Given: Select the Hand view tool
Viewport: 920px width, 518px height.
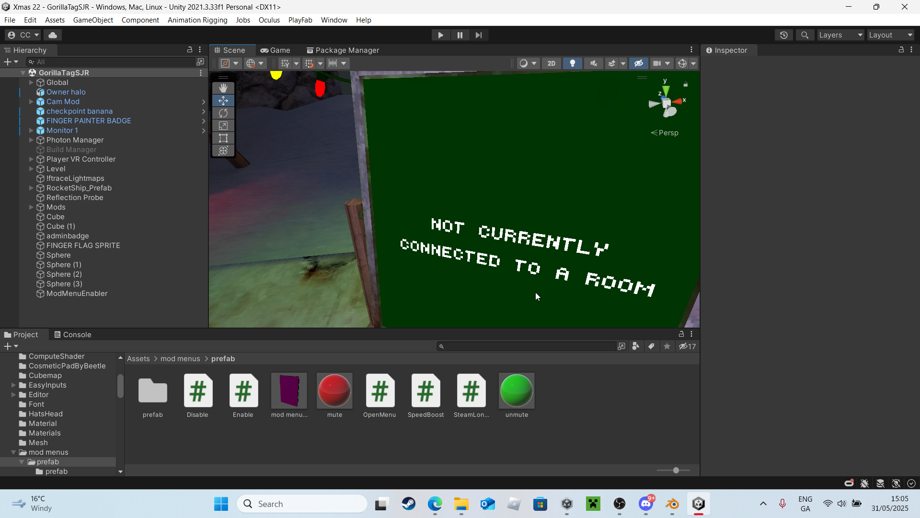Looking at the screenshot, I should point(223,88).
